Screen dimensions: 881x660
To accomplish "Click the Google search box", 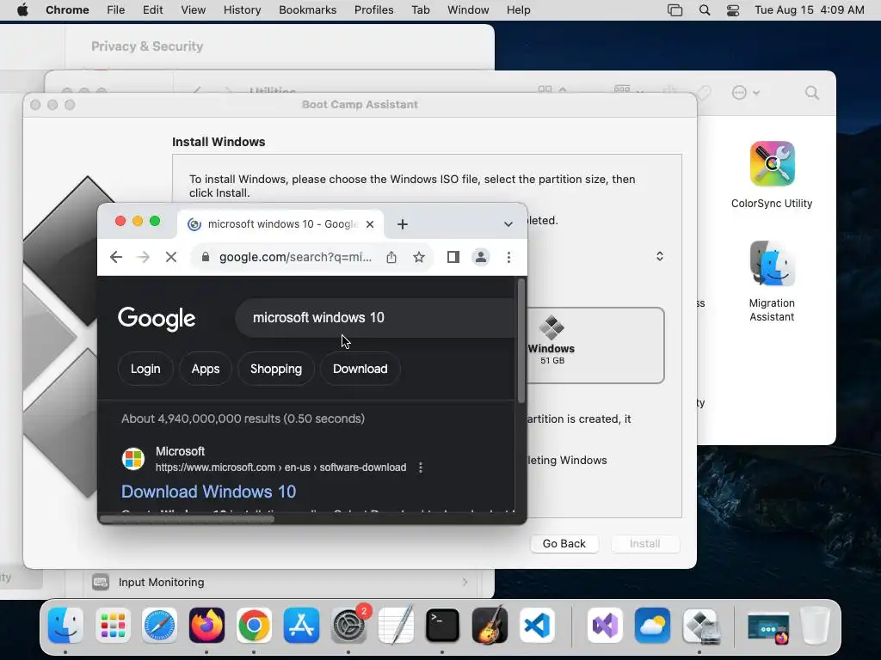I will pos(375,318).
